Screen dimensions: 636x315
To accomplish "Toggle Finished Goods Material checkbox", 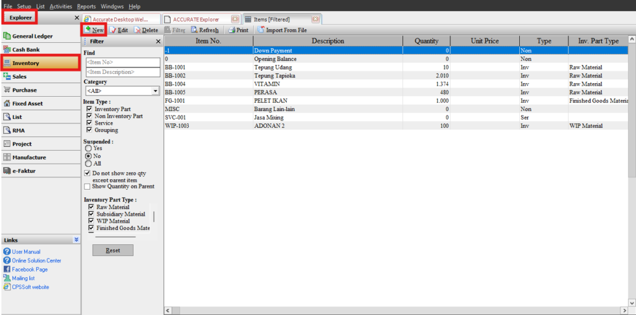I will (91, 228).
